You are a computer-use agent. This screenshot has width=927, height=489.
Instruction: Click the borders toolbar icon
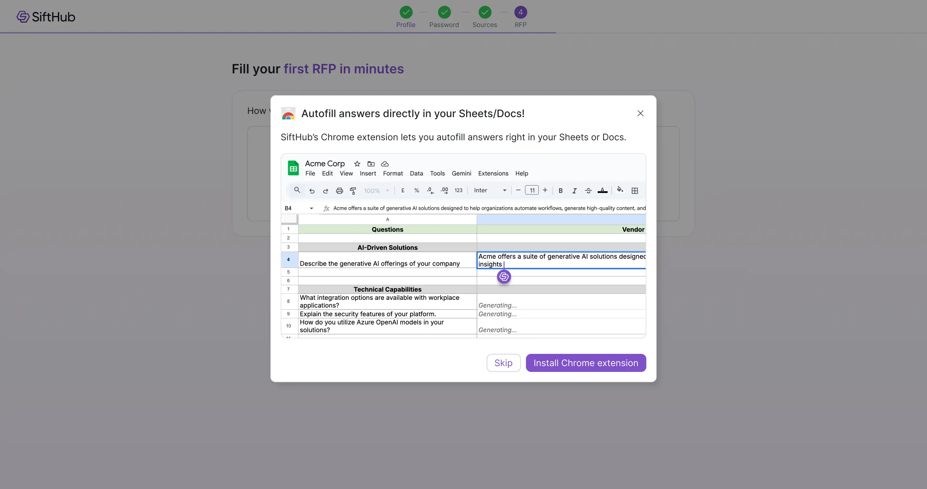634,191
